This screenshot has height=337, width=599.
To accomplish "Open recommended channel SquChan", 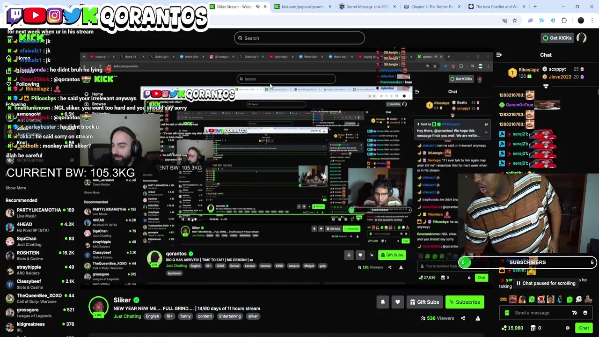I will tap(40, 241).
